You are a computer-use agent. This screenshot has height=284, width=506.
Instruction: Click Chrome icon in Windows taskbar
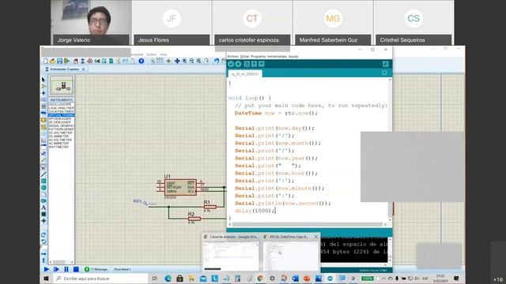[x=260, y=278]
